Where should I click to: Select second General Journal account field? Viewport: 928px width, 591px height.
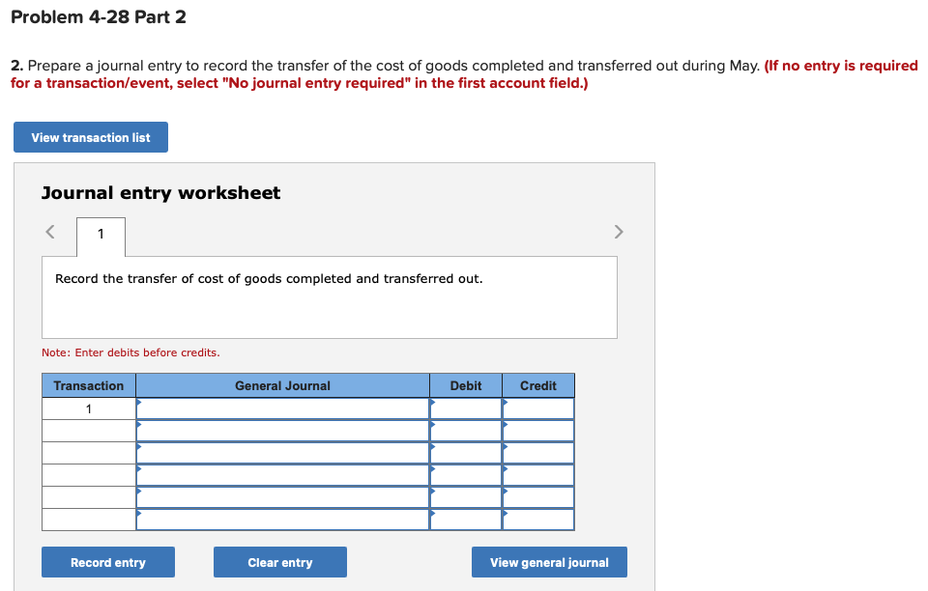pyautogui.click(x=283, y=431)
